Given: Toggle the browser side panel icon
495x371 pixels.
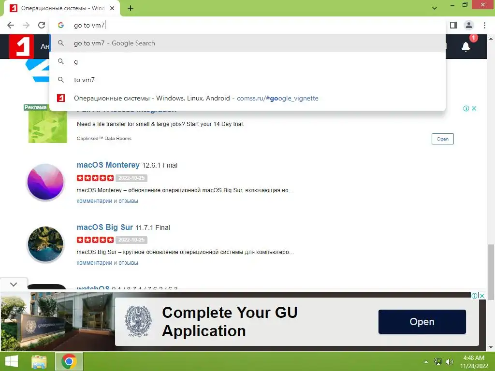Looking at the screenshot, I should pos(453,25).
